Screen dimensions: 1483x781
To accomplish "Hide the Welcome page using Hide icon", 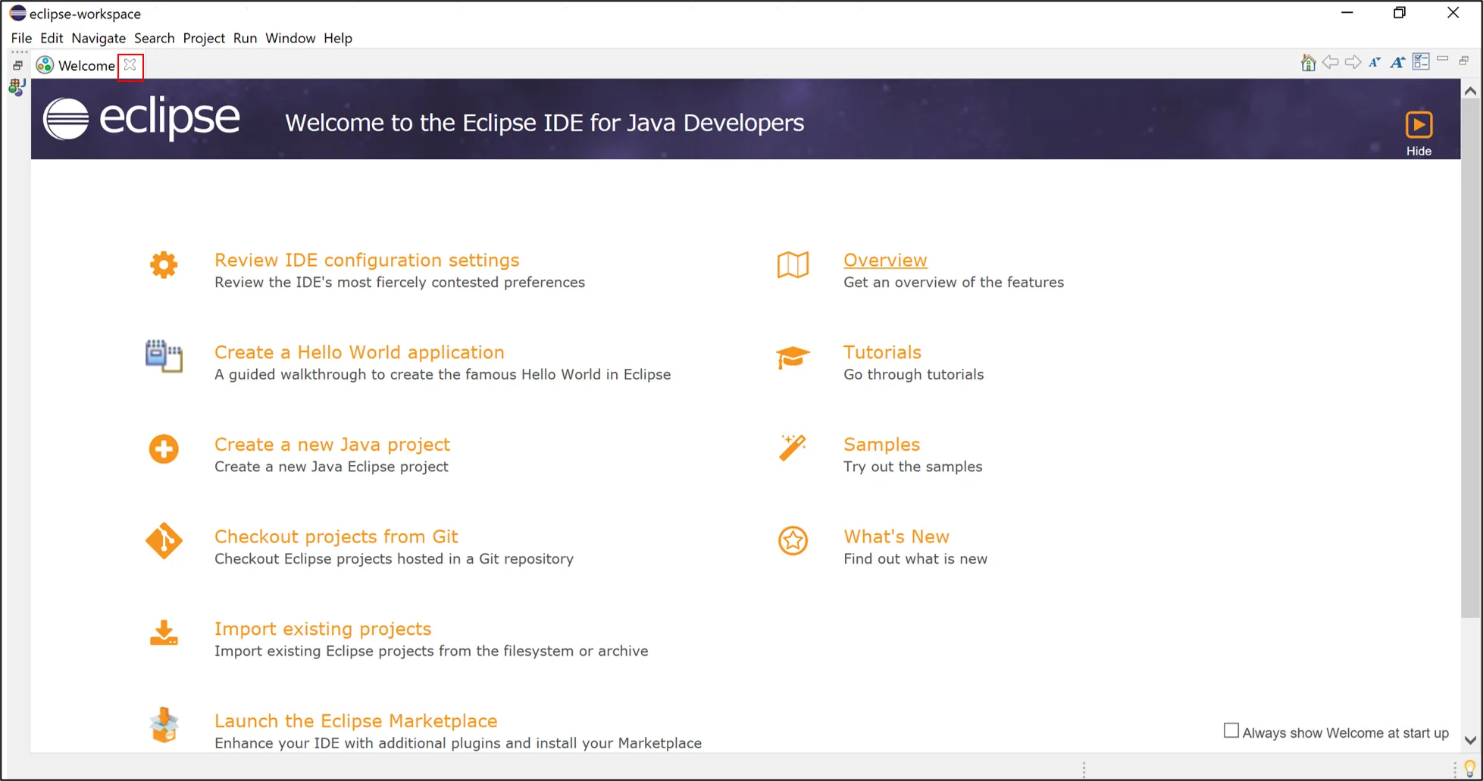I will [x=1419, y=133].
